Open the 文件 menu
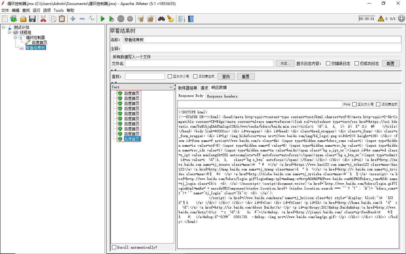 click(5, 10)
